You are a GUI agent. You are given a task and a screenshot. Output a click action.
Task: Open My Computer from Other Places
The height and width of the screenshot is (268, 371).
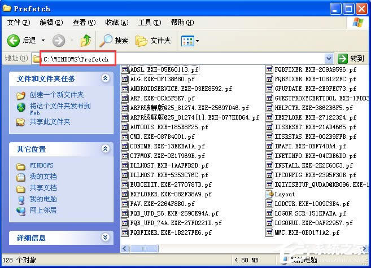[43, 199]
